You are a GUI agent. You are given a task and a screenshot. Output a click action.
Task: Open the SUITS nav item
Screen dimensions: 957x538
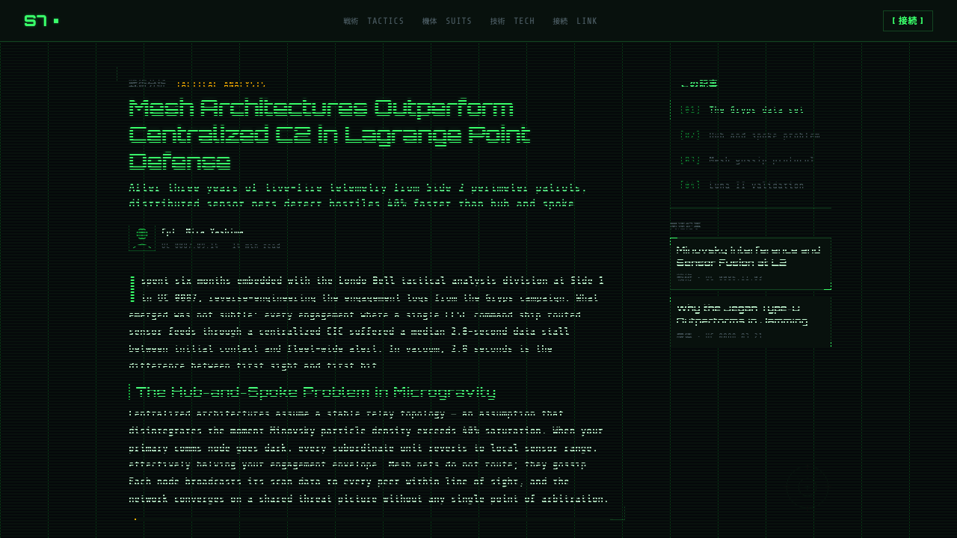point(447,21)
